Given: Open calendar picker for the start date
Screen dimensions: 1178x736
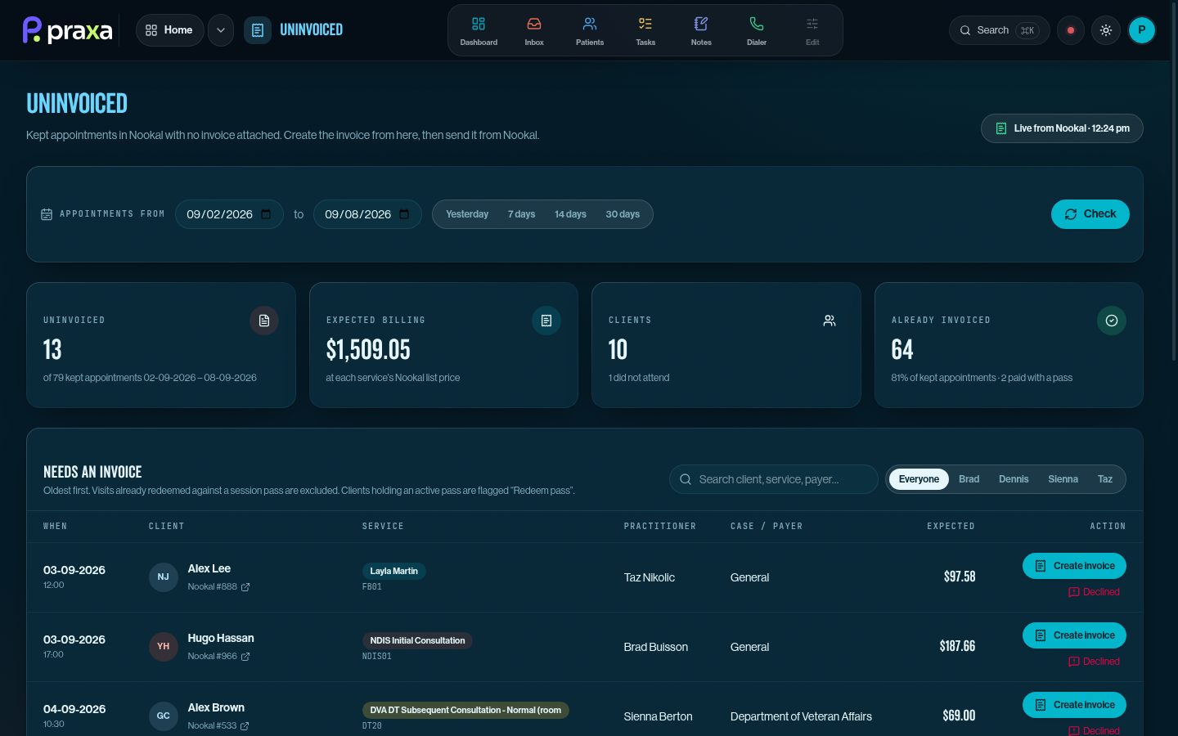Looking at the screenshot, I should 266,214.
